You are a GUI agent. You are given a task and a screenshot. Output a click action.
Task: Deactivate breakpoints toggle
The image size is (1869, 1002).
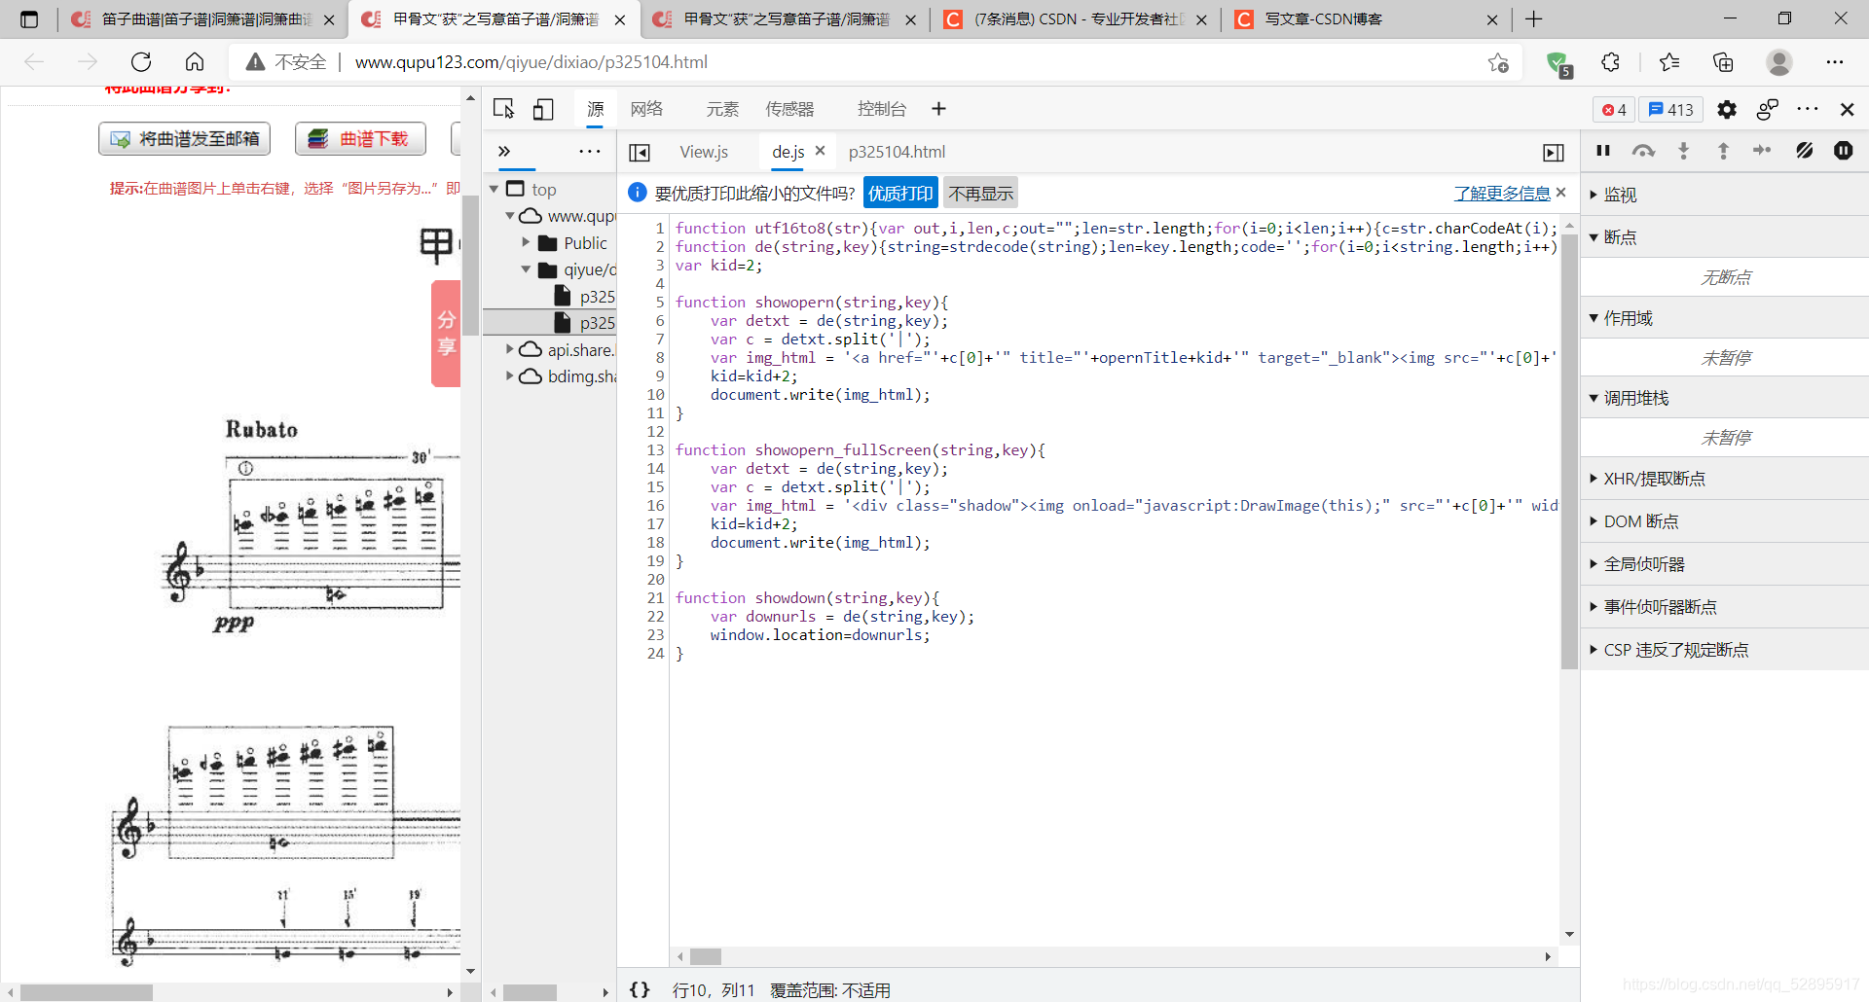(x=1804, y=151)
